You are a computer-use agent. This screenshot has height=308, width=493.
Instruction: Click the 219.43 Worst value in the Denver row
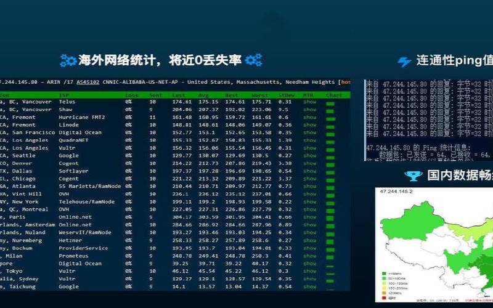coord(261,163)
